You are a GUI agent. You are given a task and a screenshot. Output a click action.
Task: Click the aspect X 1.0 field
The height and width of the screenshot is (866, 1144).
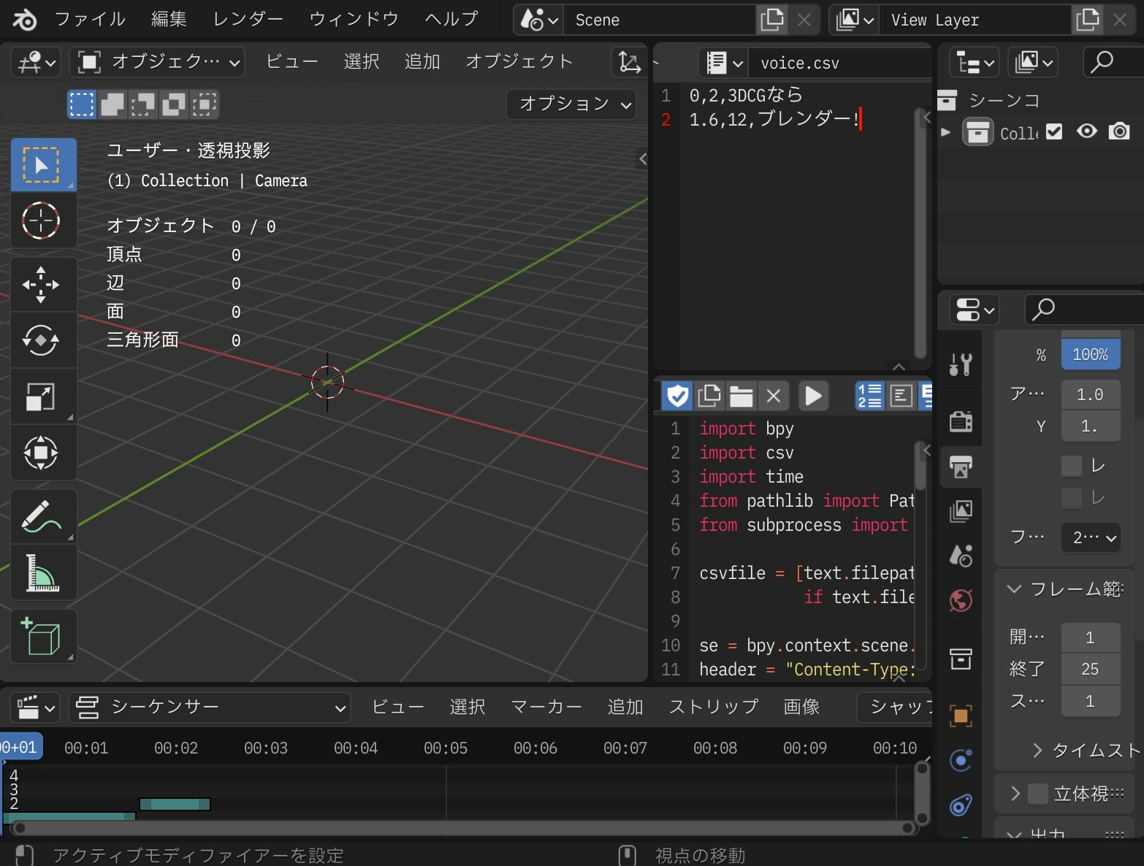tap(1091, 394)
